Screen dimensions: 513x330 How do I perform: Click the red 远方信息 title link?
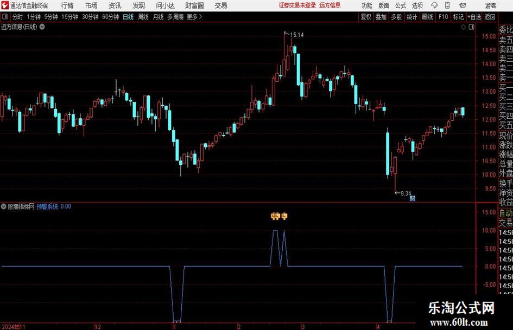pos(330,5)
